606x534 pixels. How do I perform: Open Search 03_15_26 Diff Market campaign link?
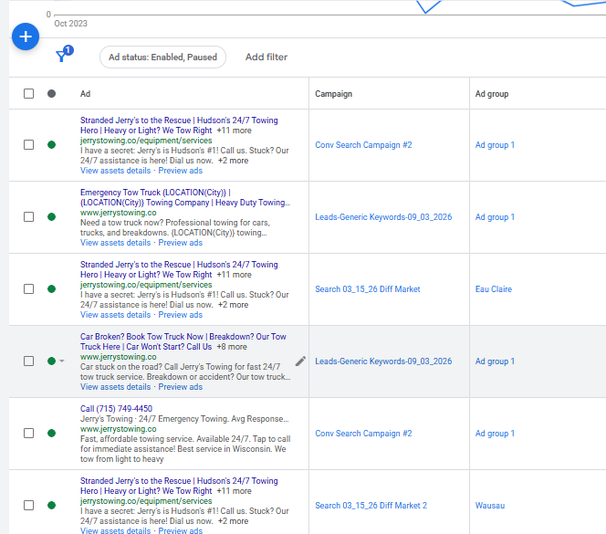pos(367,289)
